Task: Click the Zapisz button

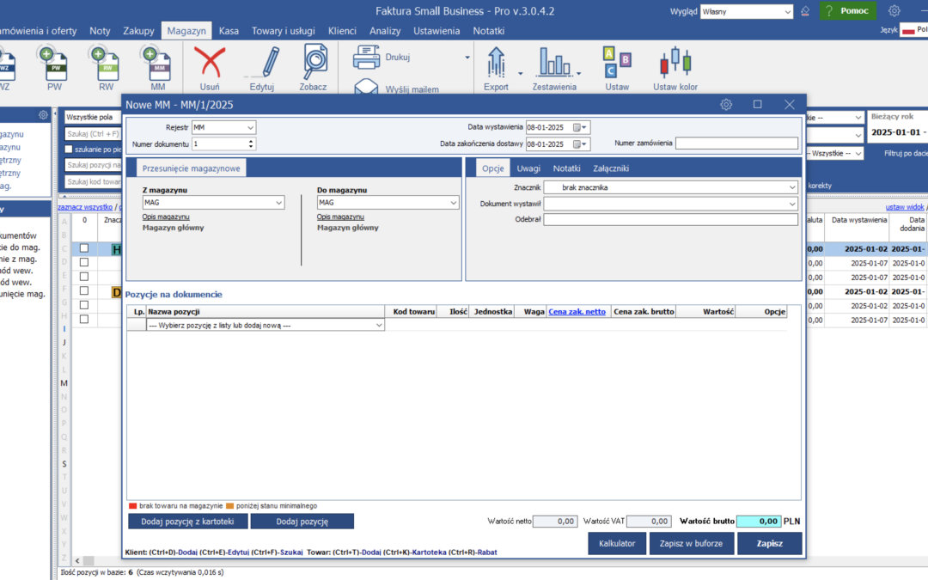Action: 769,543
